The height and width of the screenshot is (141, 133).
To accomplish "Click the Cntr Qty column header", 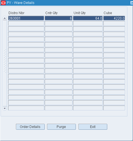I will click(x=52, y=13).
